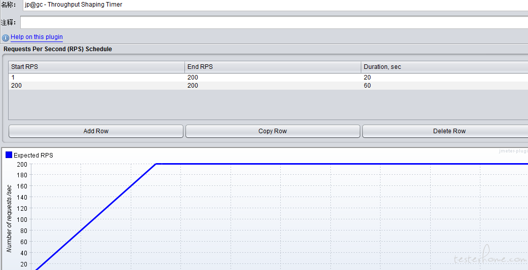Select the second row's End RPS cell
The image size is (528, 270).
pos(273,86)
